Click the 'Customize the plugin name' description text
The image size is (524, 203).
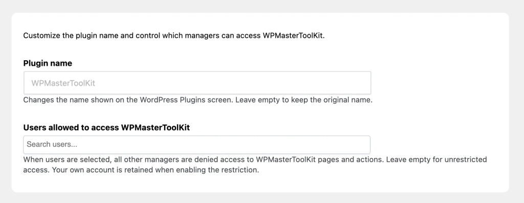pyautogui.click(x=174, y=35)
